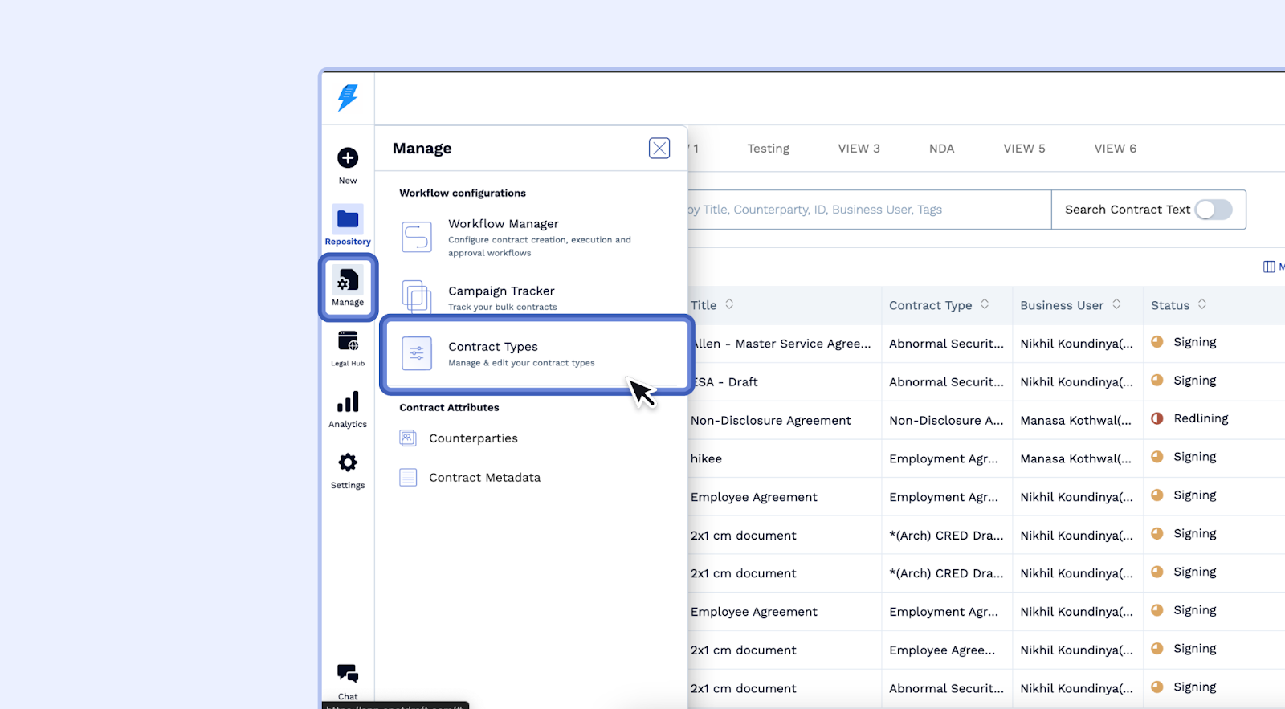1285x709 pixels.
Task: Click Employment Agr... type in hikee row
Action: [x=944, y=459]
